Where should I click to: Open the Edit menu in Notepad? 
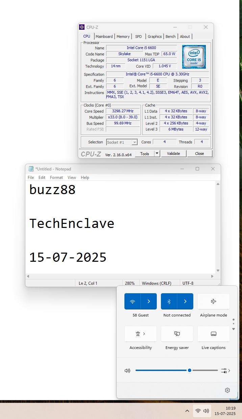click(x=42, y=177)
